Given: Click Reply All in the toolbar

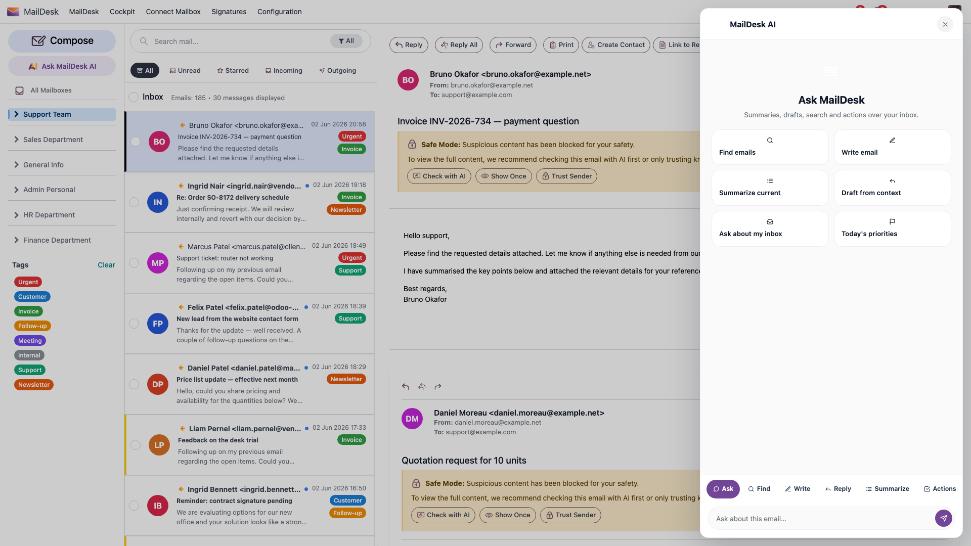Looking at the screenshot, I should [459, 45].
